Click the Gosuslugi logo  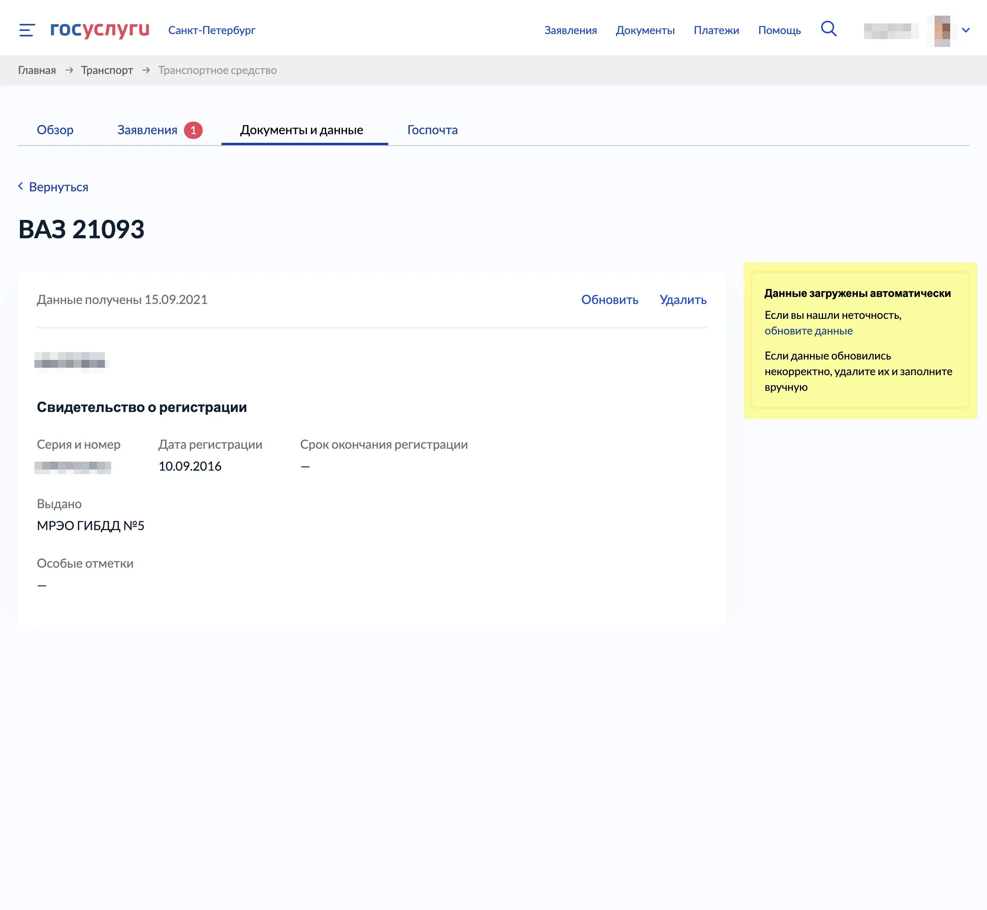click(99, 30)
